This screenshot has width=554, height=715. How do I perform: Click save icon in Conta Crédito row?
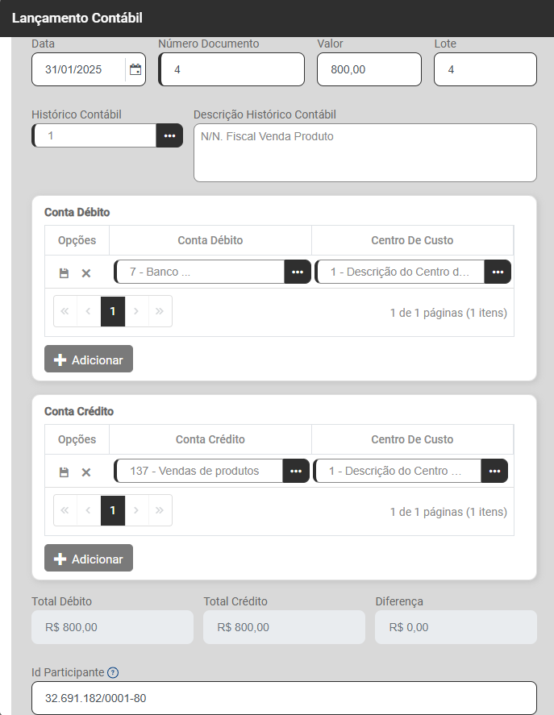(64, 472)
